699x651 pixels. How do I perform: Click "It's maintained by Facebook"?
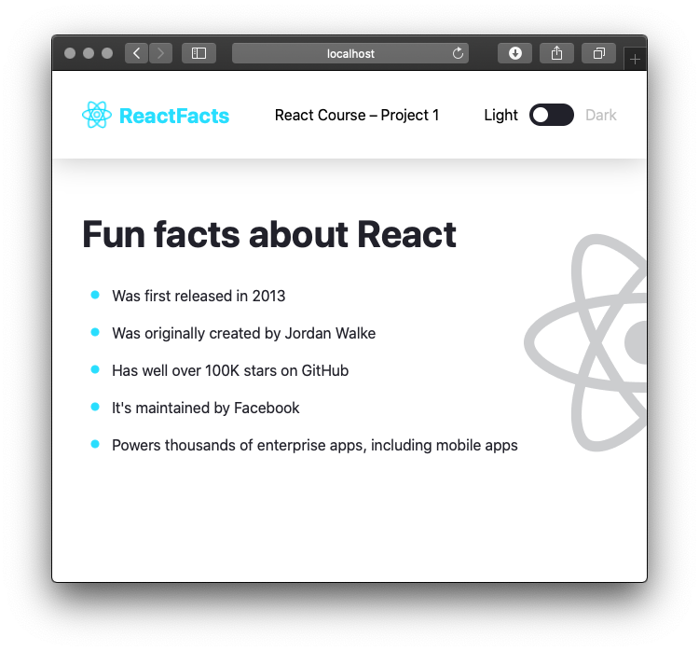206,408
